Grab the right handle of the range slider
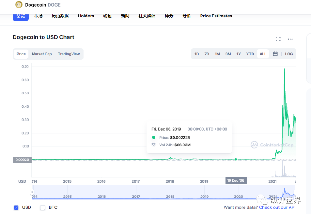The height and width of the screenshot is (214, 311). point(295,192)
